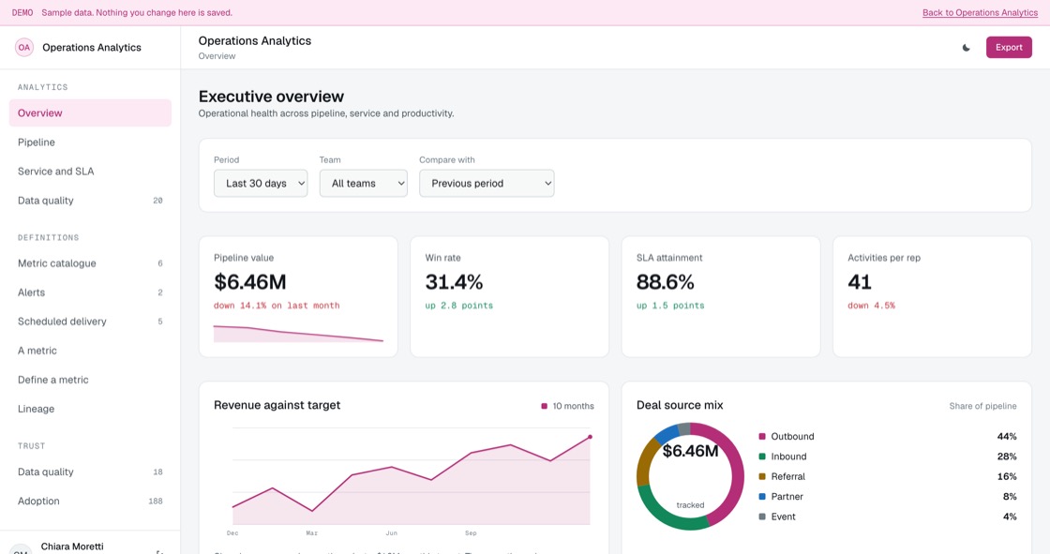Click the 'up 2.8 points' change text
Viewport: 1050px width, 554px height.
click(x=458, y=306)
